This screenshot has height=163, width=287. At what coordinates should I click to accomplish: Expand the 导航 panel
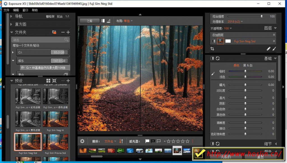click(x=11, y=16)
